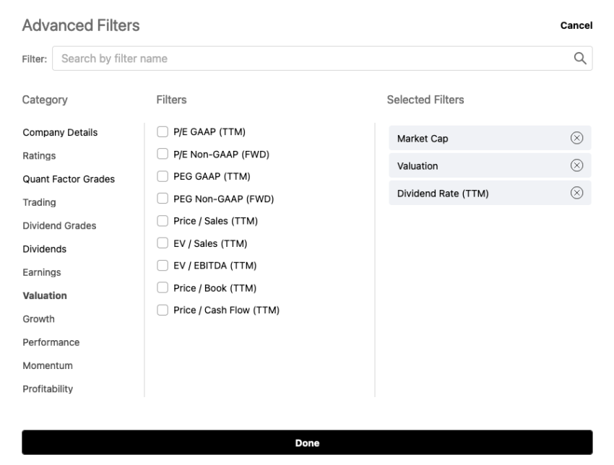Click the search magnifier icon
Viewport: 614px width, 465px height.
(579, 58)
